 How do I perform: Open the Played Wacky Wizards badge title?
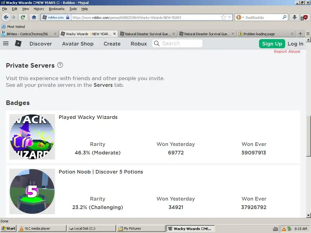[x=88, y=117]
